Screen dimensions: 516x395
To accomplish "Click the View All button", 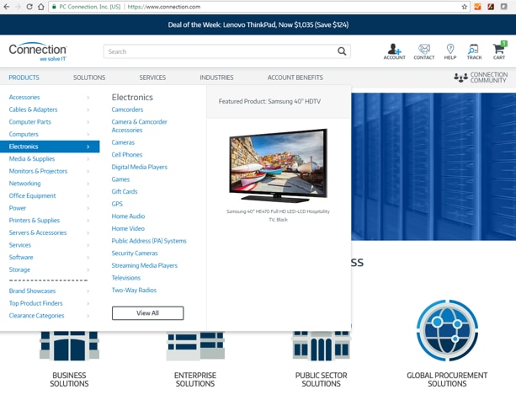I will click(x=147, y=313).
